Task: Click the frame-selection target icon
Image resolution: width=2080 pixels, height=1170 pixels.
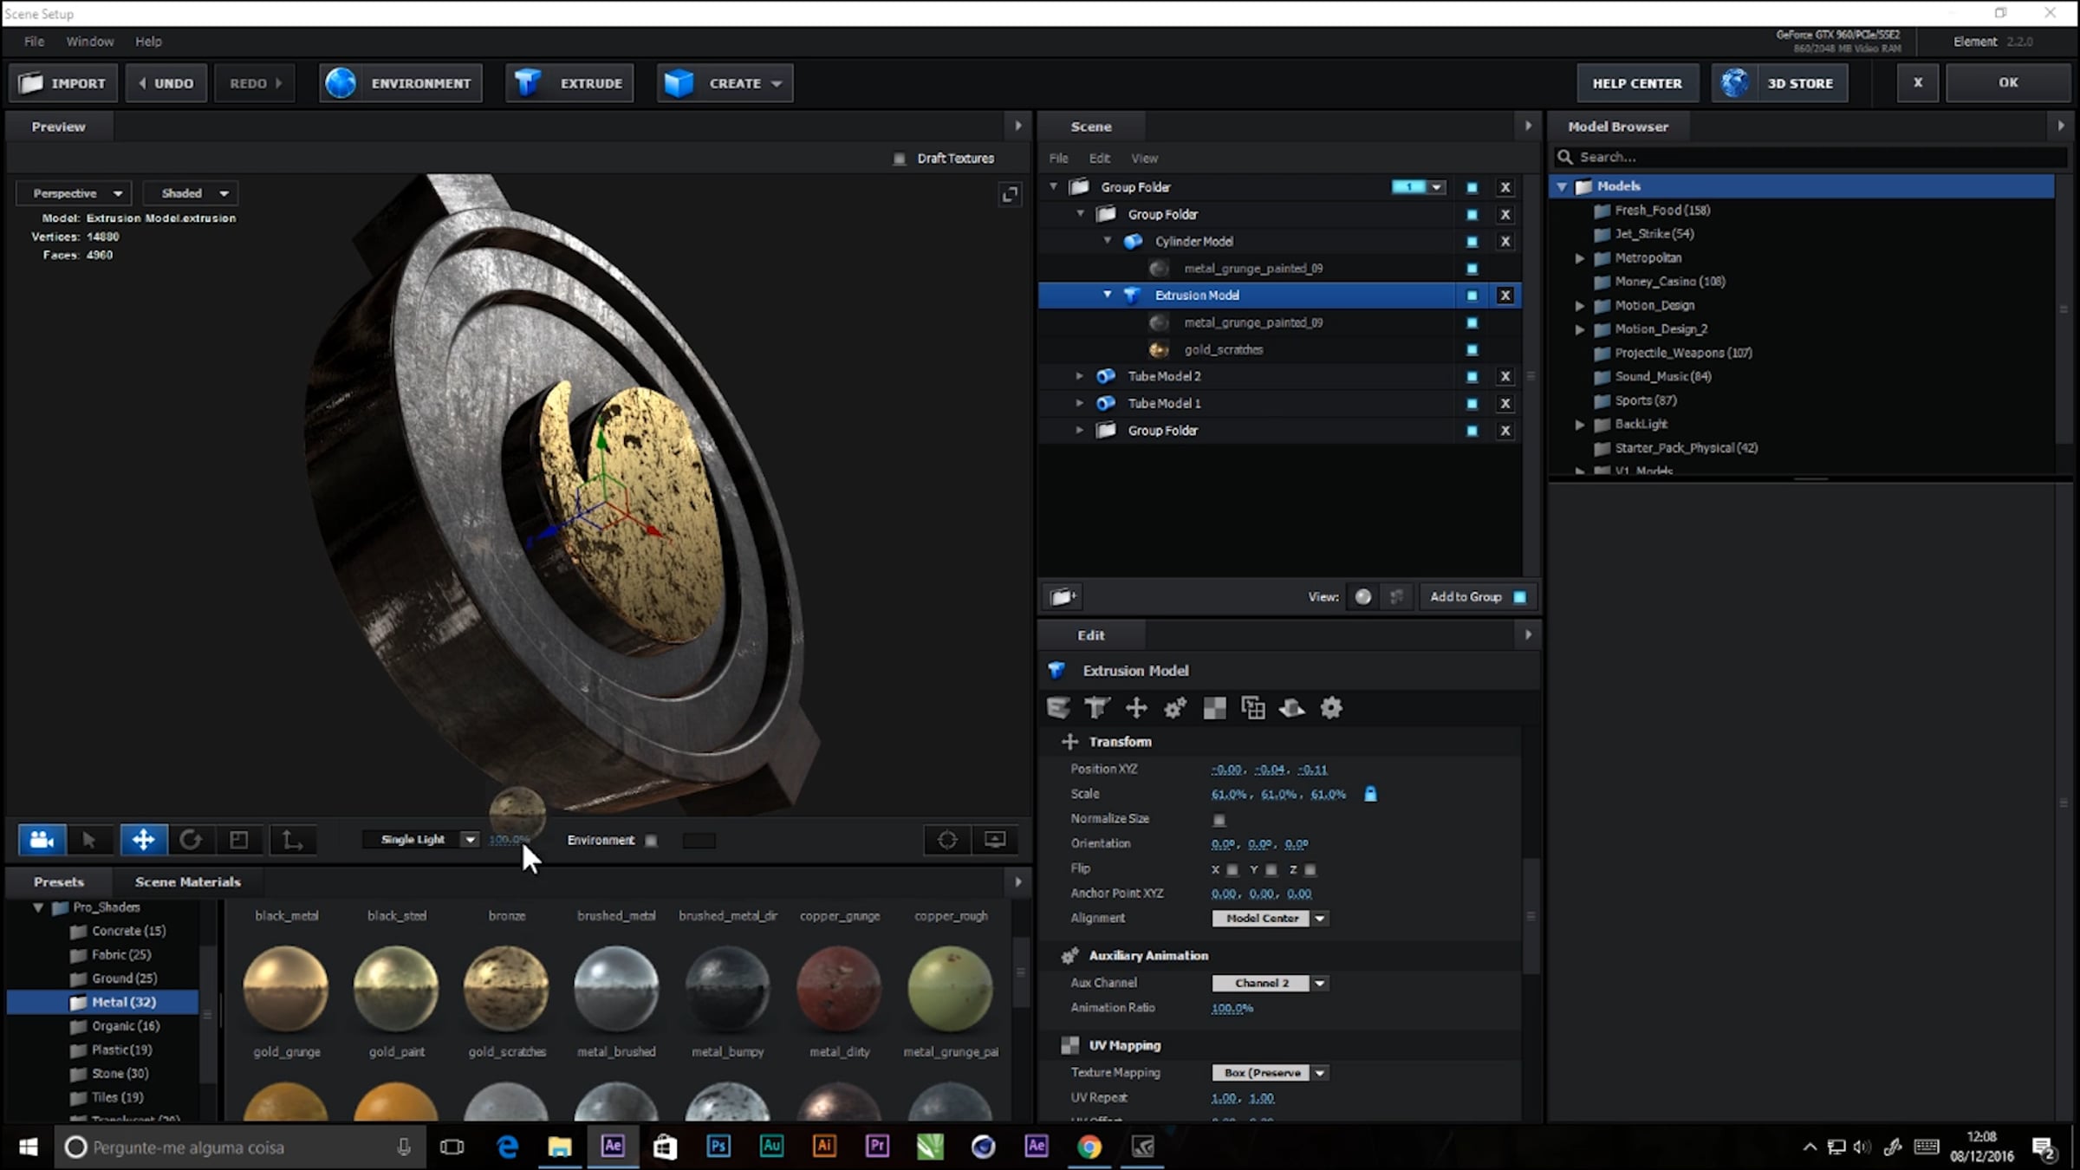Action: click(x=947, y=839)
